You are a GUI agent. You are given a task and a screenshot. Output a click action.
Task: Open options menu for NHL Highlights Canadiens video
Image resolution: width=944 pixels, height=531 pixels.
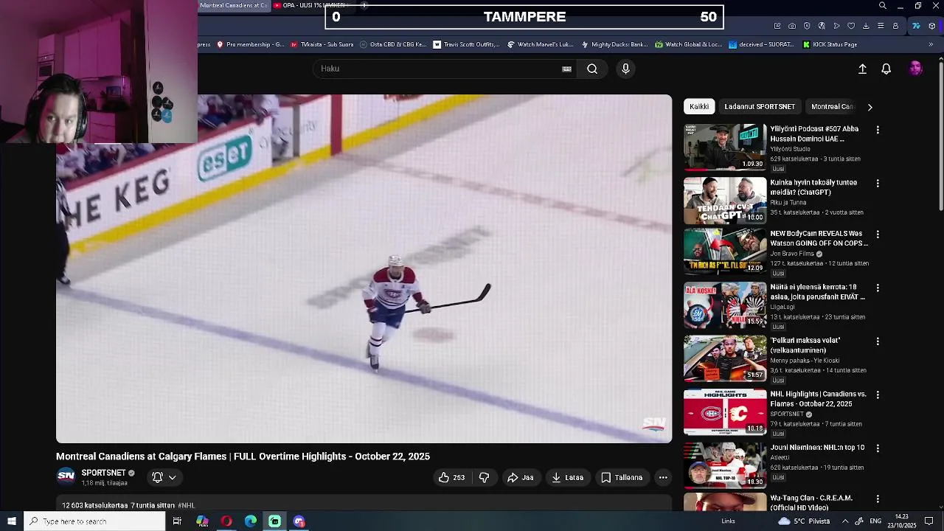tap(878, 395)
